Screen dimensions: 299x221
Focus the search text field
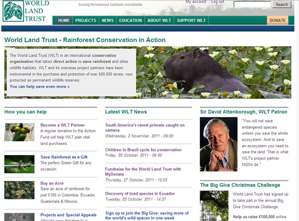[x=252, y=4]
